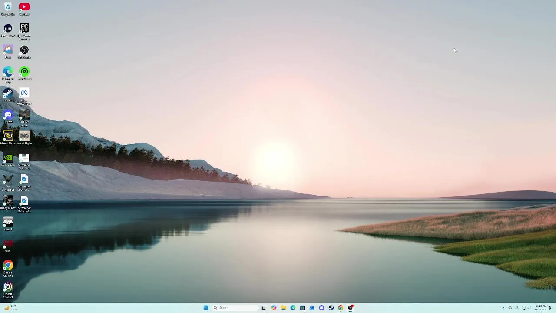Open the taskbar clock and date
Image resolution: width=556 pixels, height=313 pixels.
(541, 308)
